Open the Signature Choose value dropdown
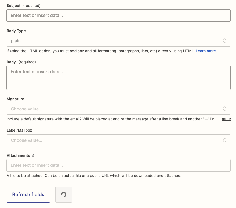The image size is (236, 208). [118, 109]
